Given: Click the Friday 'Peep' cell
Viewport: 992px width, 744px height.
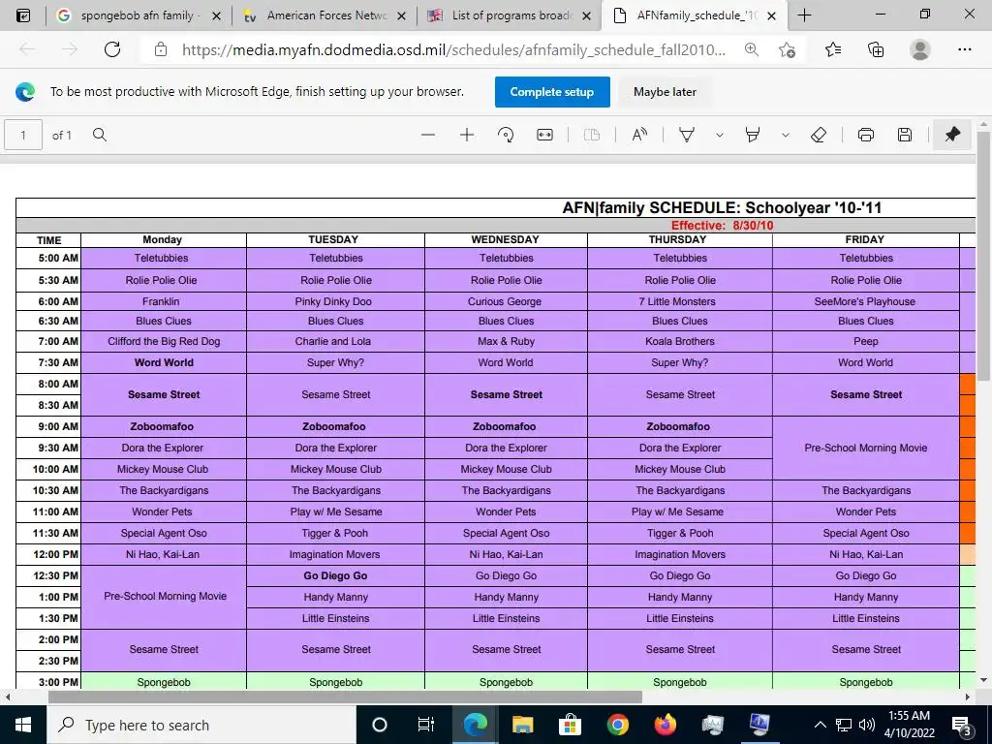Looking at the screenshot, I should (865, 342).
